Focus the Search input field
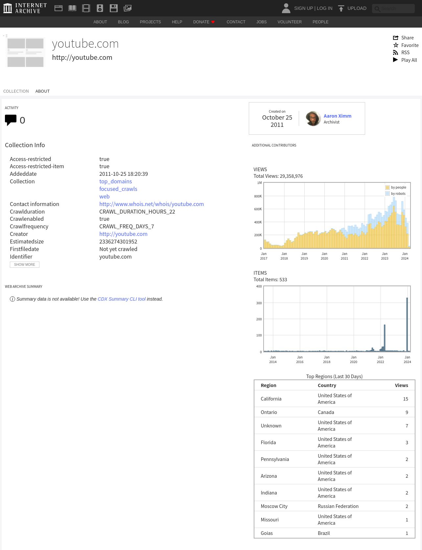Screen dimensions: 422x550 click(393, 9)
